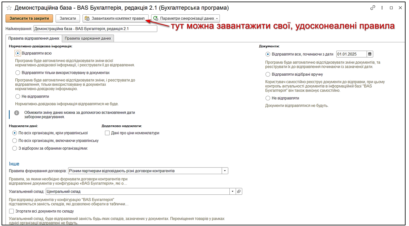Enable Дані про ціни номенклатури checkbox

coord(107,133)
